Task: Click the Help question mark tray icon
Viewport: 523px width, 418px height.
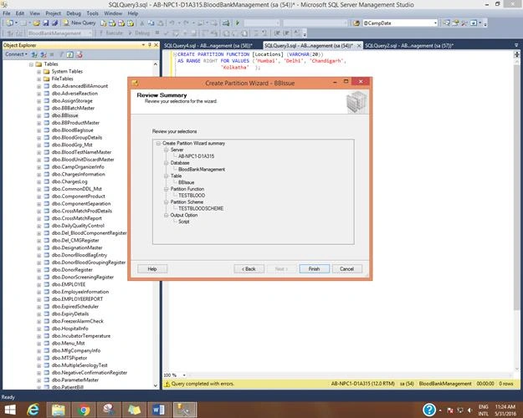Action: pyautogui.click(x=429, y=410)
